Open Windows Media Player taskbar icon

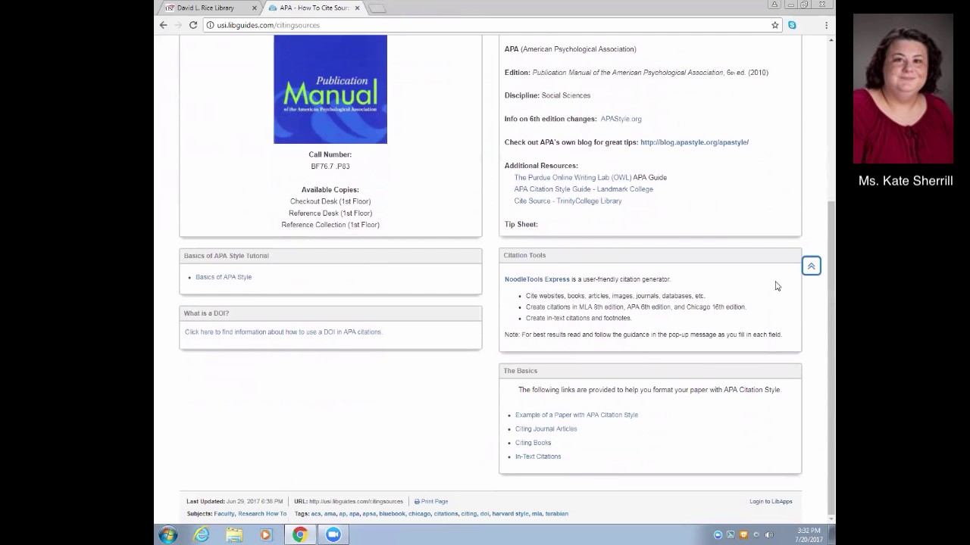click(265, 534)
